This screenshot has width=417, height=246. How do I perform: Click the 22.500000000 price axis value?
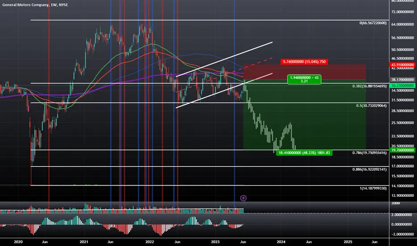[x=402, y=136]
